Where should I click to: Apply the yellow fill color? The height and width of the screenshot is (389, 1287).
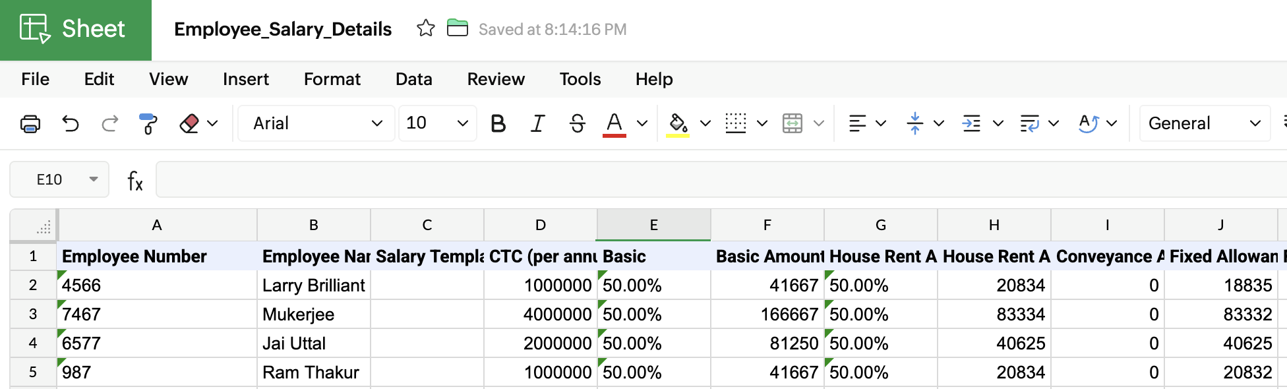677,123
